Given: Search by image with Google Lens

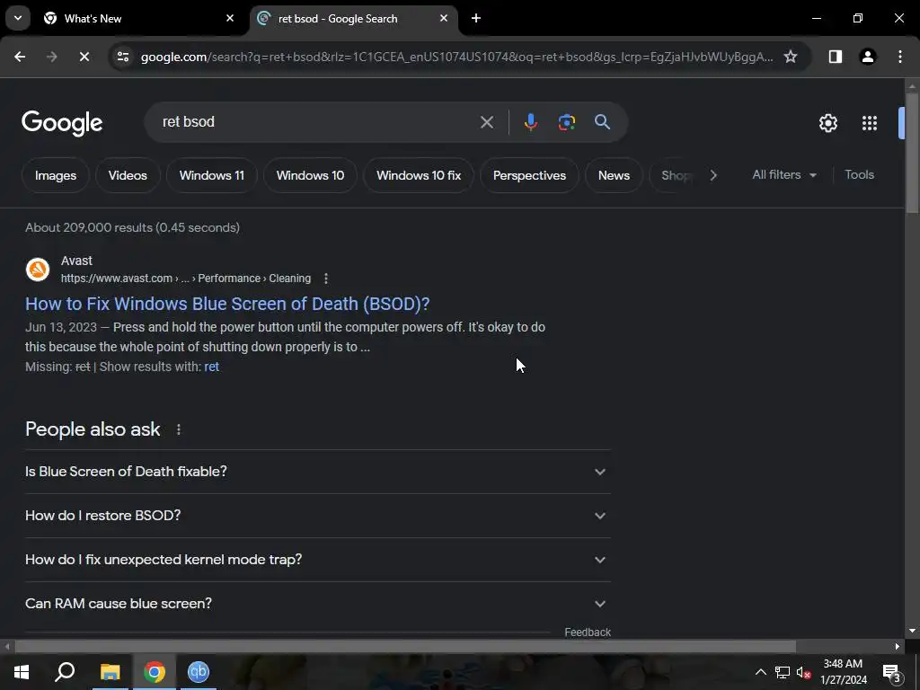Looking at the screenshot, I should click(x=566, y=122).
